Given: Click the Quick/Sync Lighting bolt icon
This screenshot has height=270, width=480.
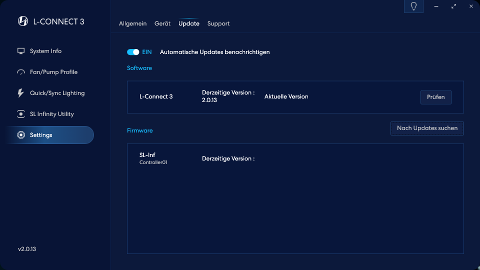Looking at the screenshot, I should pyautogui.click(x=20, y=93).
